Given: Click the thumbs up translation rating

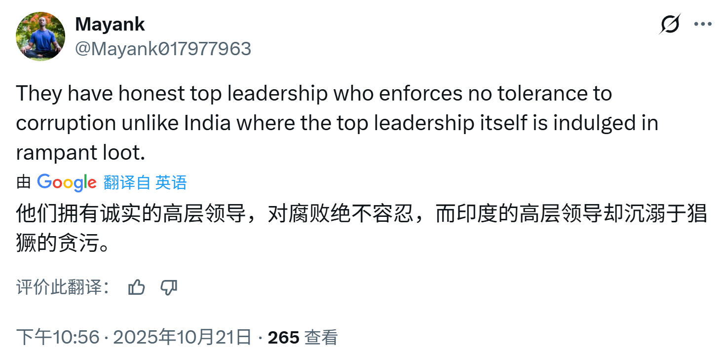Looking at the screenshot, I should pos(136,287).
